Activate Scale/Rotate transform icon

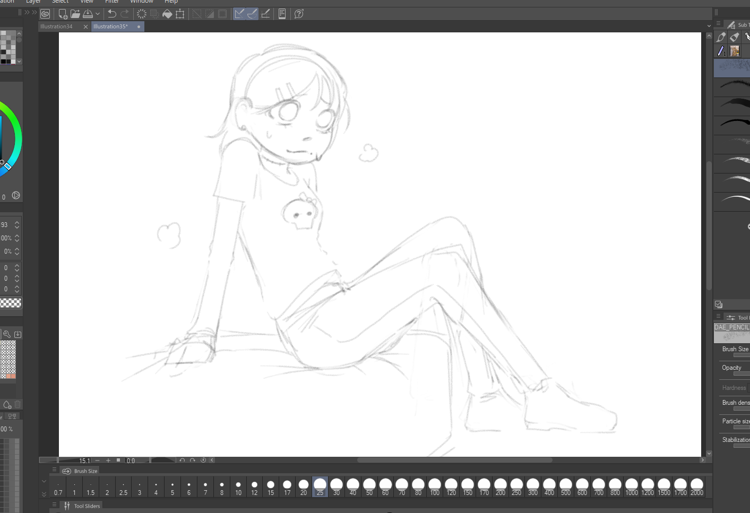(180, 14)
